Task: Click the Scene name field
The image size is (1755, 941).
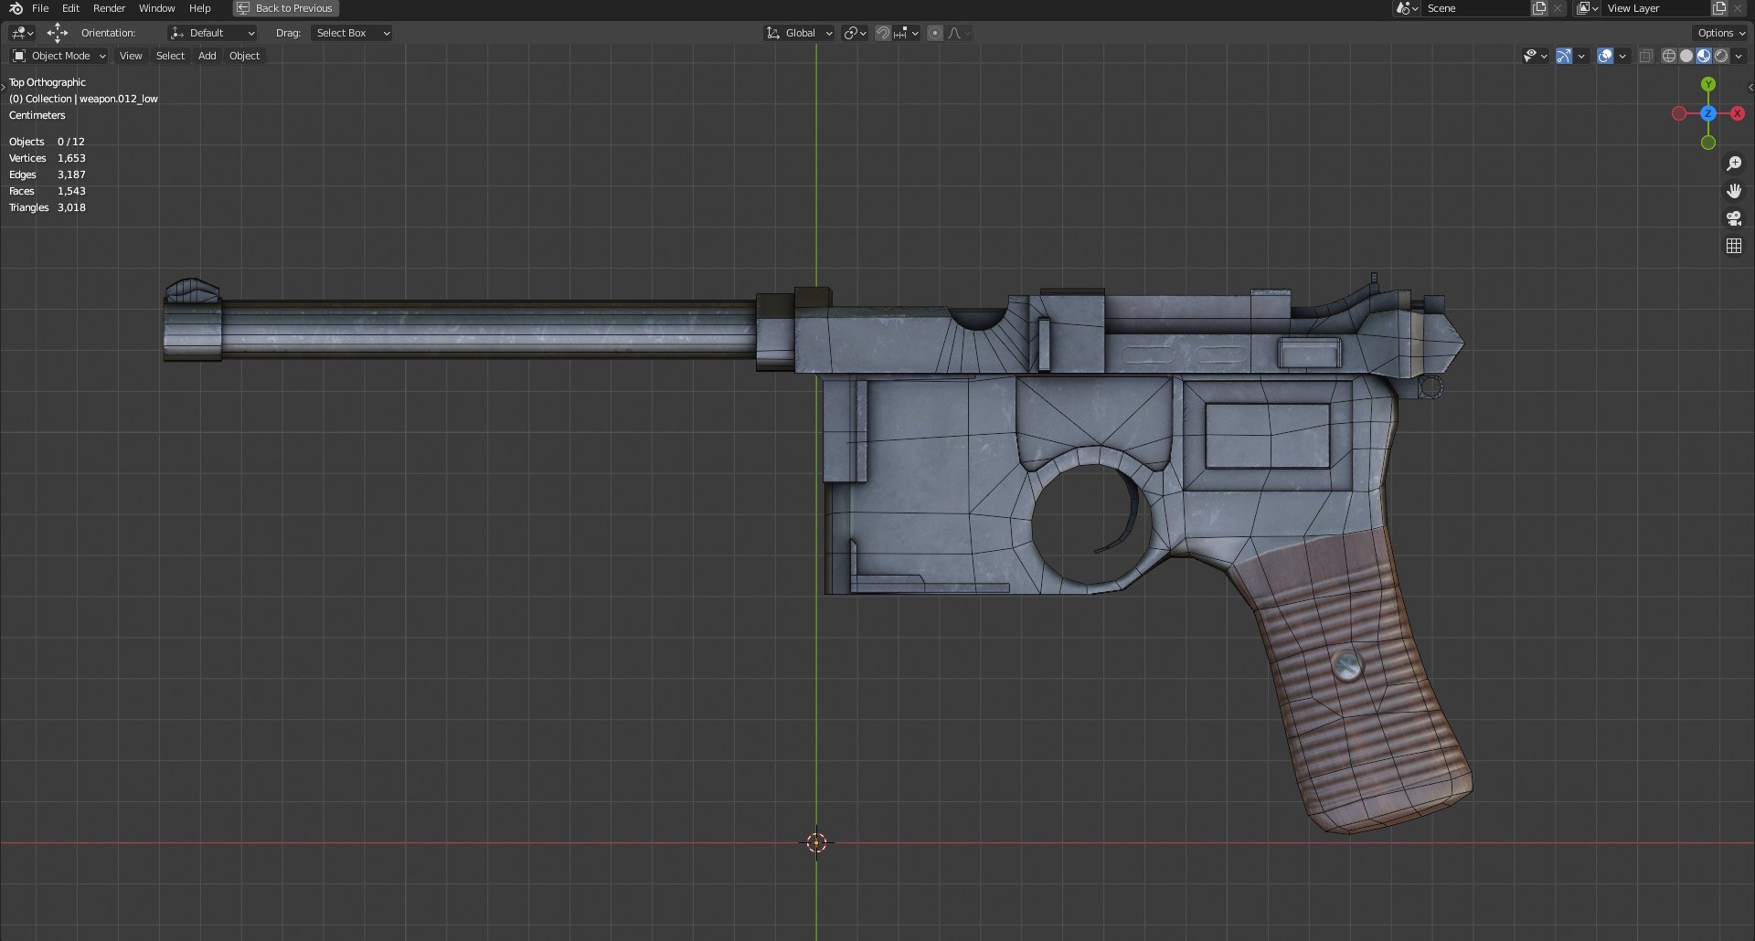Action: click(x=1476, y=8)
